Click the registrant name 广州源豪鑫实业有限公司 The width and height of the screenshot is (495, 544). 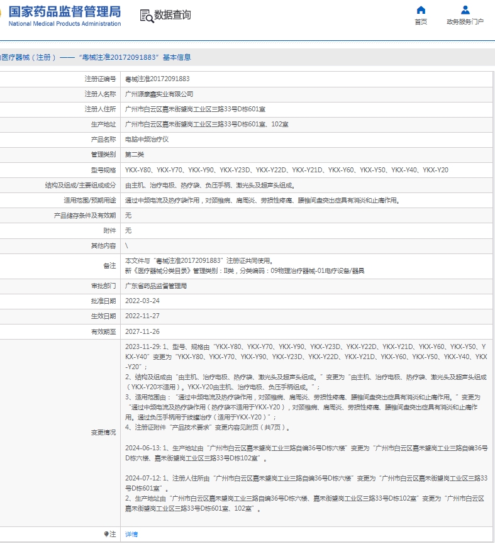pos(159,94)
